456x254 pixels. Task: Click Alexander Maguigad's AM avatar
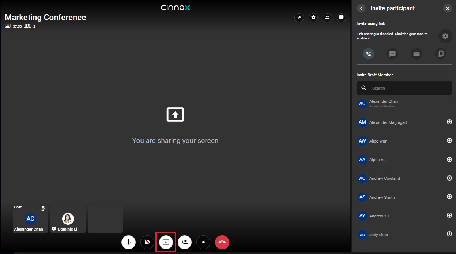[362, 122]
